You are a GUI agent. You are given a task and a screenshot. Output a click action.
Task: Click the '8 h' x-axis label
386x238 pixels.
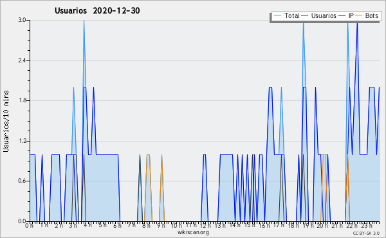coord(146,226)
